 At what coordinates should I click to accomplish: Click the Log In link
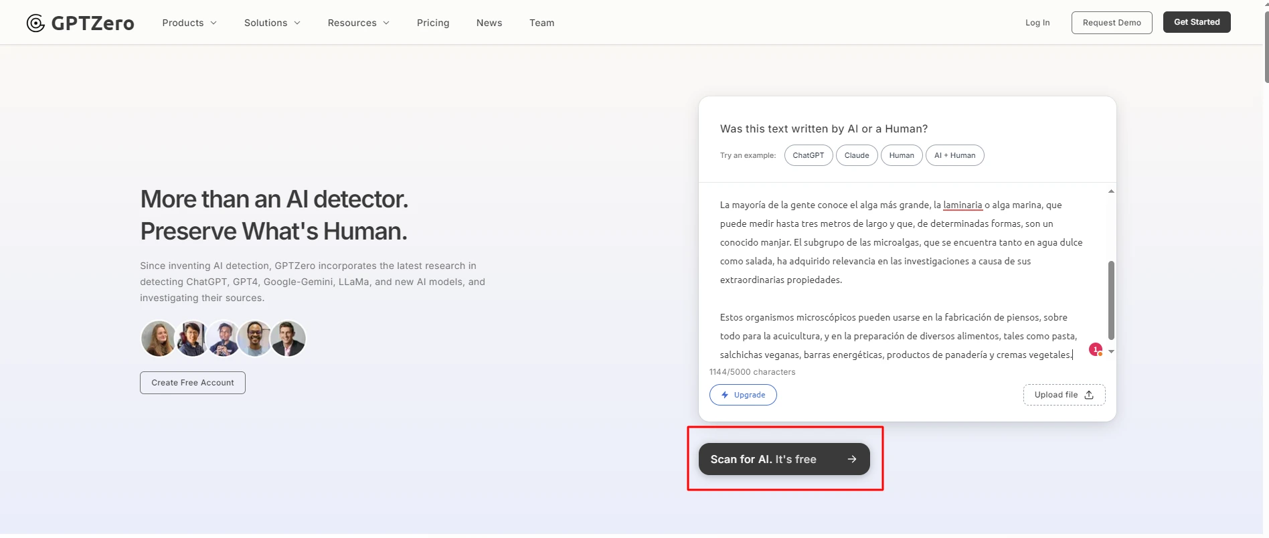1037,23
